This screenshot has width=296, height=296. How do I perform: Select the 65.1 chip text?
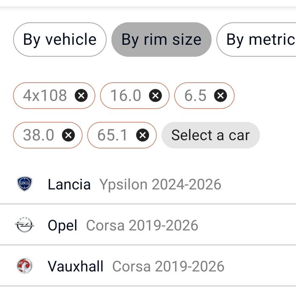pos(112,135)
